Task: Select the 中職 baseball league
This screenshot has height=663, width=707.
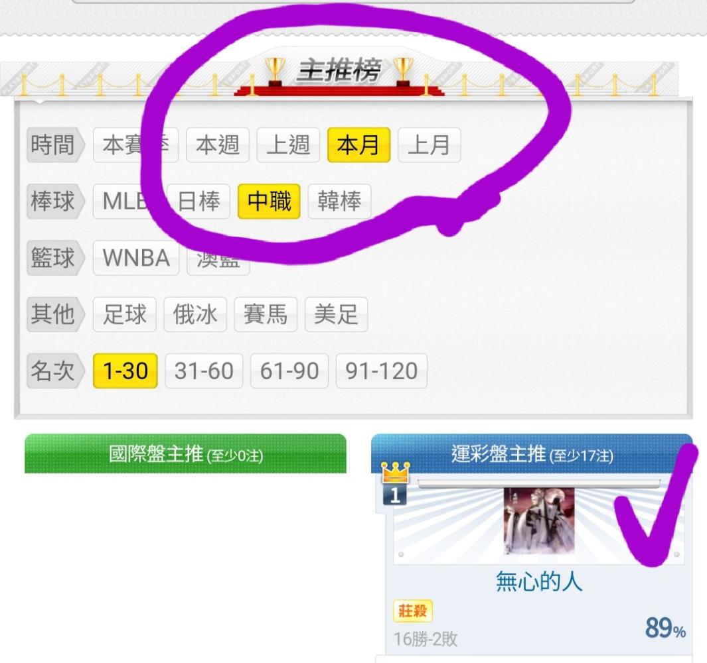Action: [269, 202]
